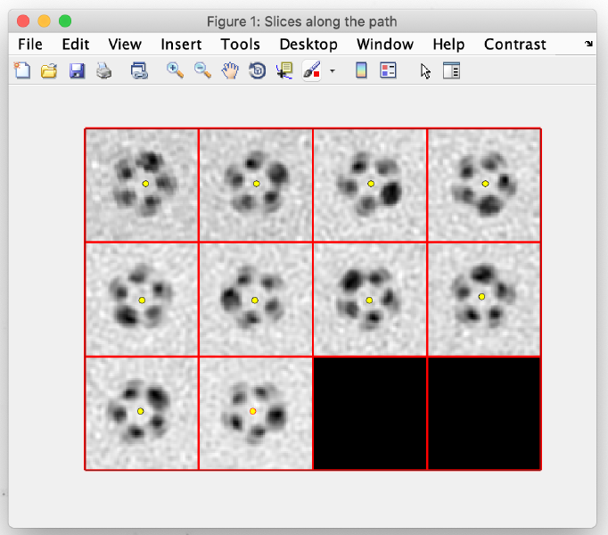Select the first slice in middle row

(142, 299)
